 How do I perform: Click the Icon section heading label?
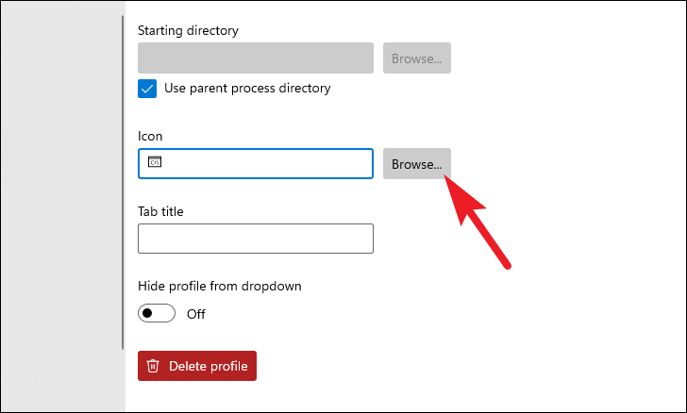point(150,136)
